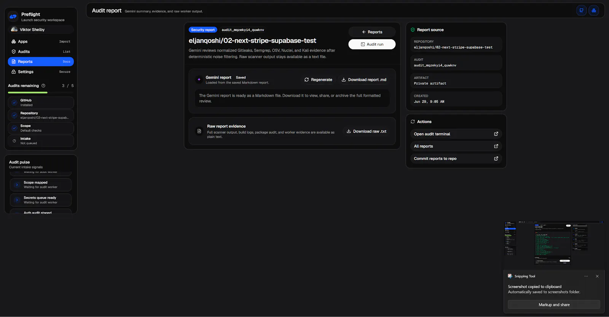This screenshot has height=317, width=609.
Task: Click the Audits remaining progress bar
Action: [41, 92]
